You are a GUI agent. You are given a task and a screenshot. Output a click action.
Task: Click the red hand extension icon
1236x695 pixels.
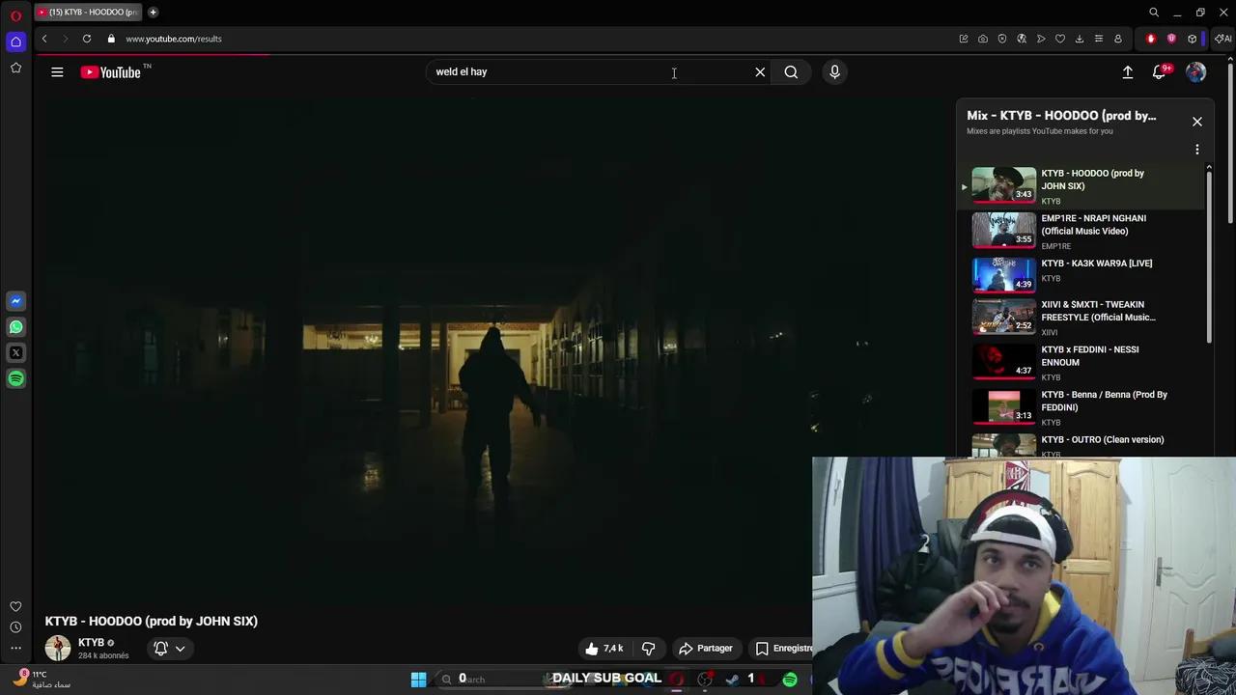pyautogui.click(x=1151, y=39)
